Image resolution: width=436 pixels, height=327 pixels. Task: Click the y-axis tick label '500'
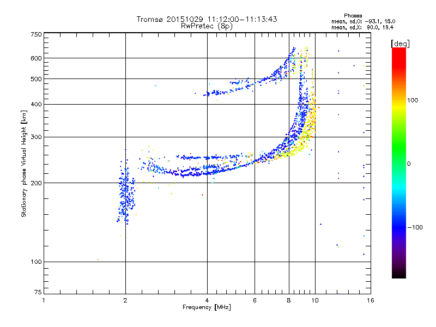coord(37,79)
